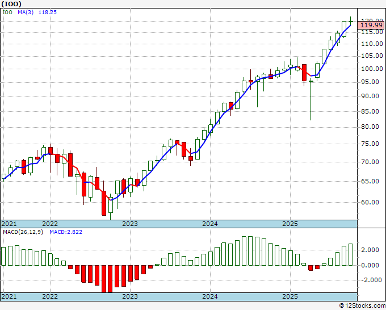Click the 119.99 current price tag
386x310 pixels.
(x=371, y=25)
